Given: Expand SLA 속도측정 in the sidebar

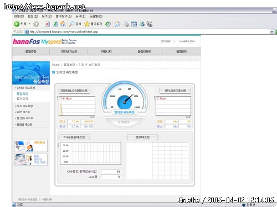Looking at the screenshot, I should click(24, 106).
